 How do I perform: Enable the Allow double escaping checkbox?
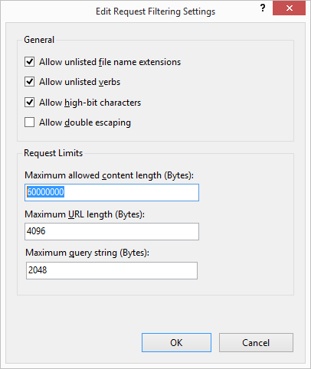tap(29, 122)
